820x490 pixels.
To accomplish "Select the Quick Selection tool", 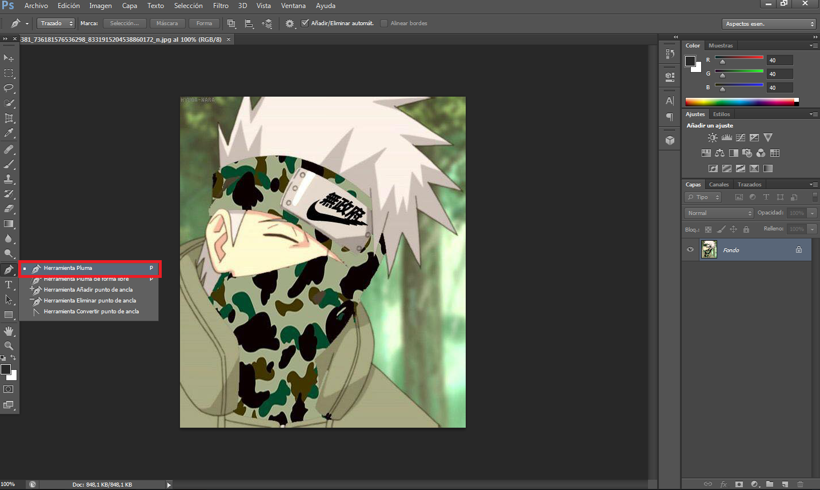I will pyautogui.click(x=9, y=103).
